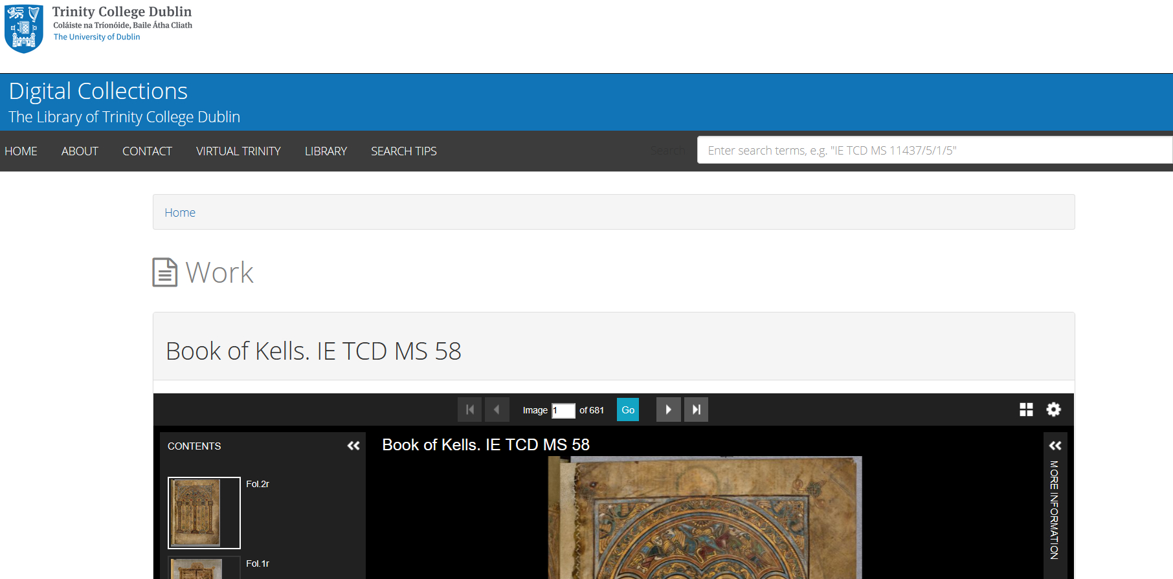Focus the image number field
The width and height of the screenshot is (1173, 579).
(563, 410)
